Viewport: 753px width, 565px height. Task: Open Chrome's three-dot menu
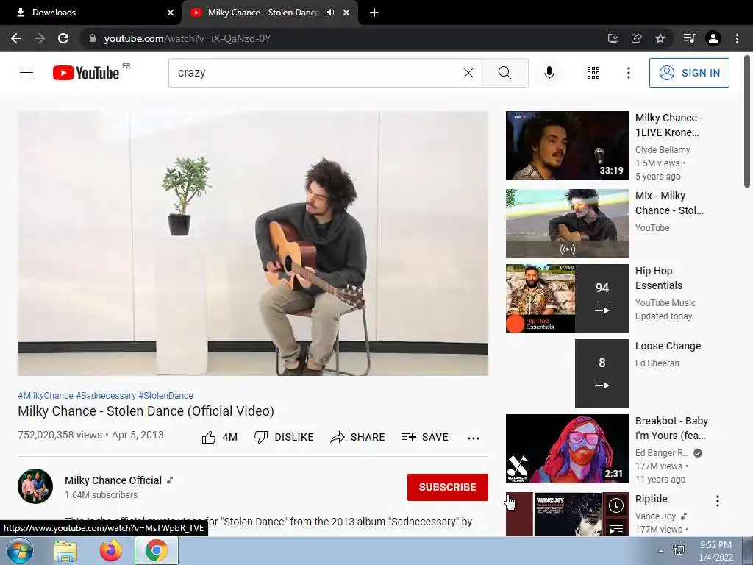(x=737, y=38)
